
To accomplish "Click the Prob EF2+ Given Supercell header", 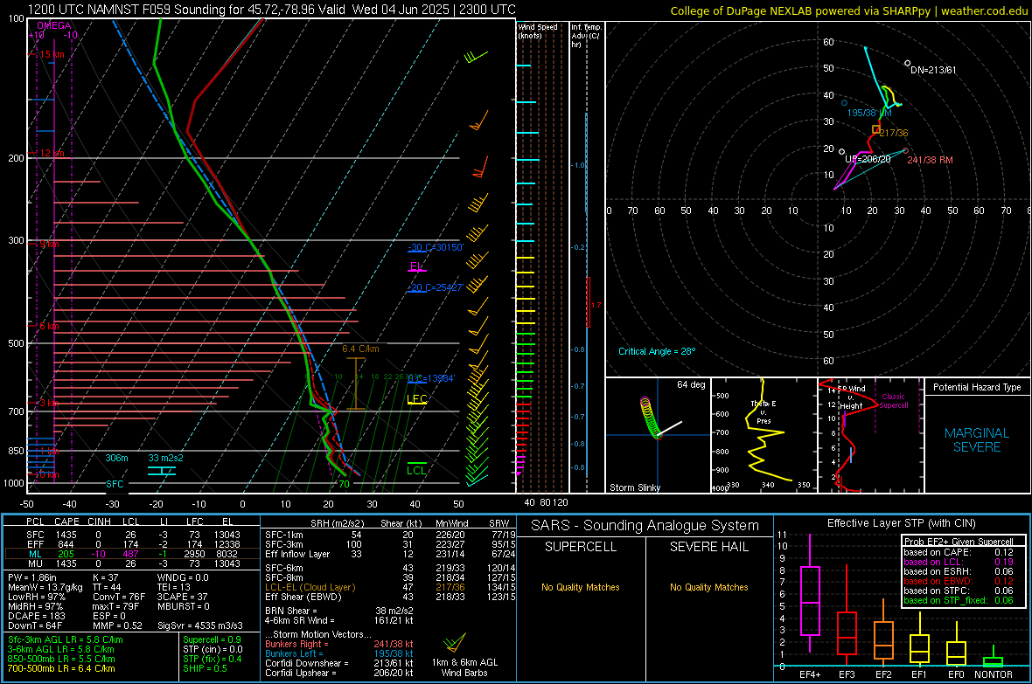I will tap(959, 542).
